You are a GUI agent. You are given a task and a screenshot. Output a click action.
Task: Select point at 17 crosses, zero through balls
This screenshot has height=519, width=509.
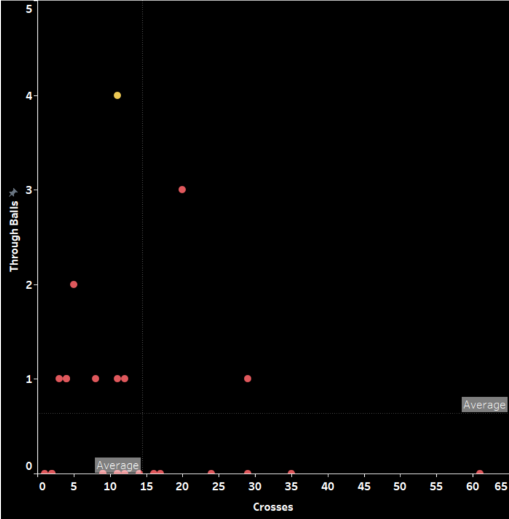[x=160, y=473]
